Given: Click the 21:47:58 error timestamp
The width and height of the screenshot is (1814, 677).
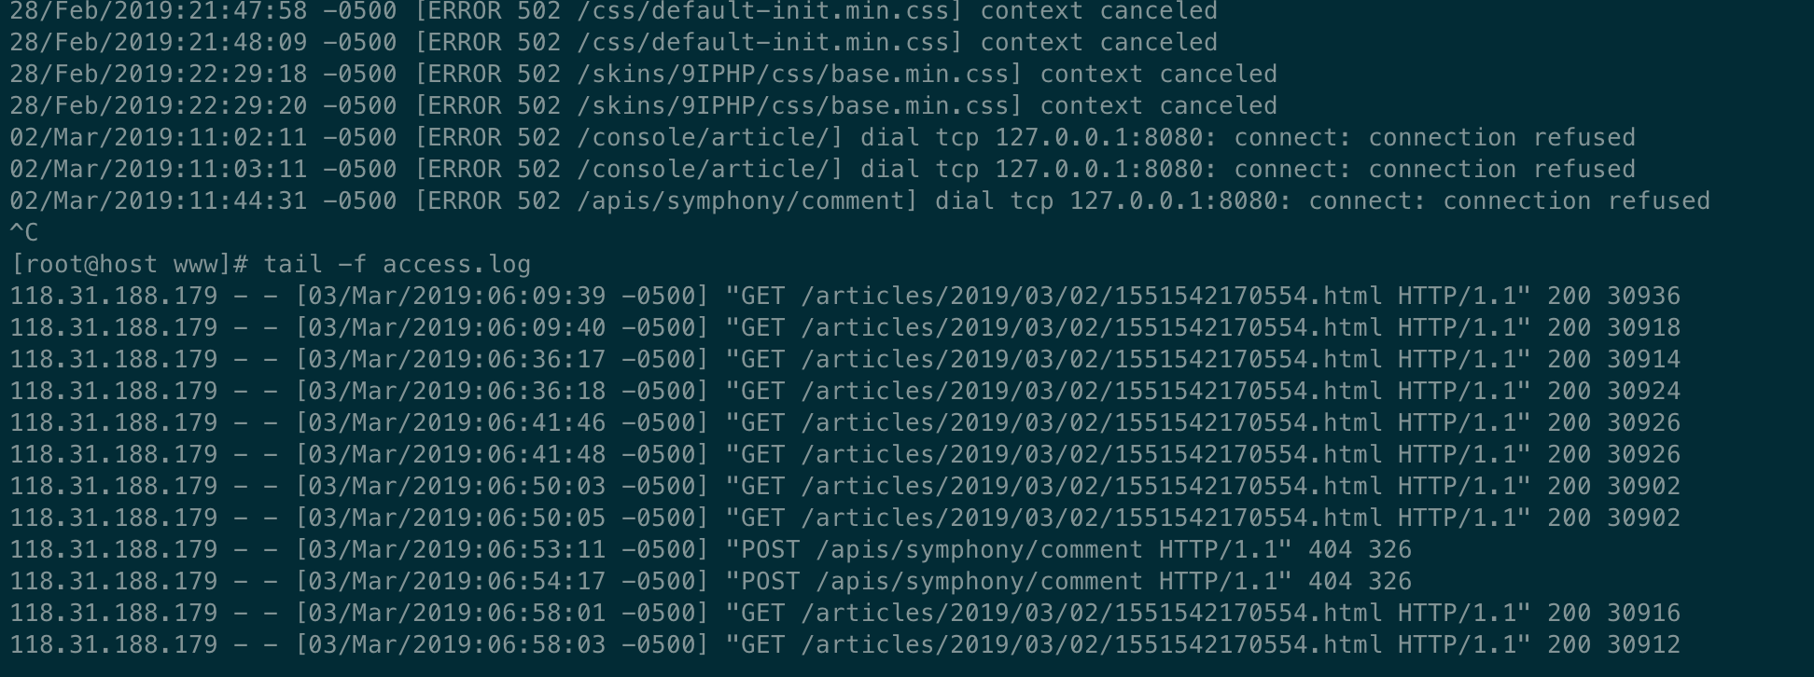Looking at the screenshot, I should 202,11.
